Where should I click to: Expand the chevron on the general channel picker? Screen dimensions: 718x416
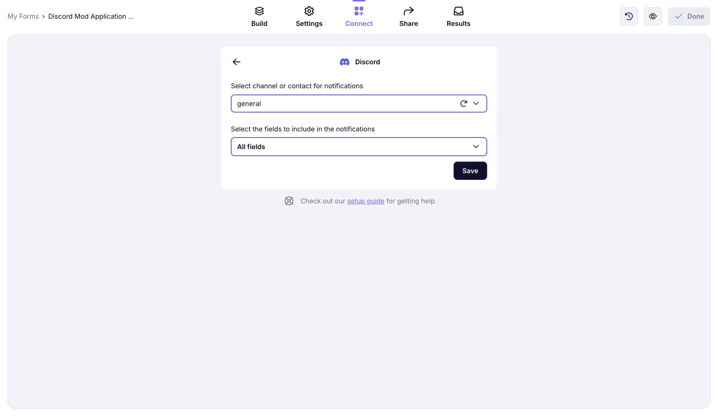coord(476,104)
